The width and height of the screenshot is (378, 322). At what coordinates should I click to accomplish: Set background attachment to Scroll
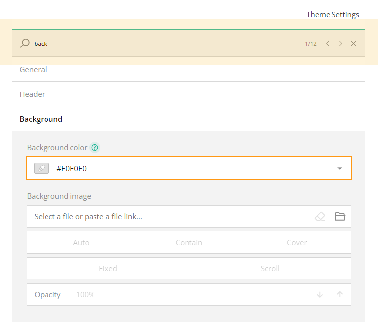pos(270,269)
